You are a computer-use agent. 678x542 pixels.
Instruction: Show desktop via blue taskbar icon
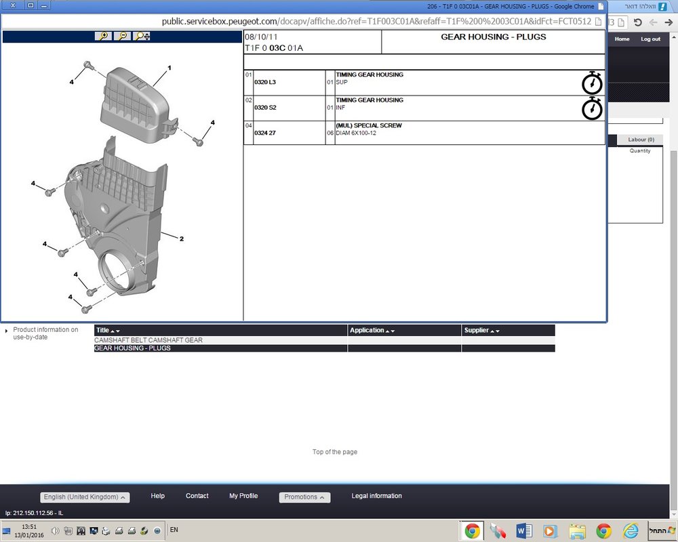coord(6,530)
